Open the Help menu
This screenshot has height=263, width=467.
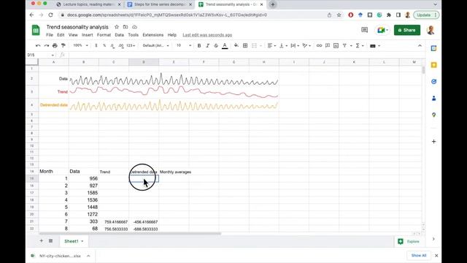[x=172, y=35]
